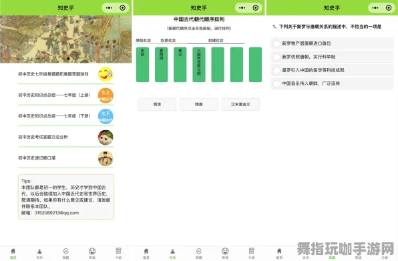The height and width of the screenshot is (261, 398).
Task: Click question 1 text about 新罗与唐朝关系
Action: [x=327, y=27]
